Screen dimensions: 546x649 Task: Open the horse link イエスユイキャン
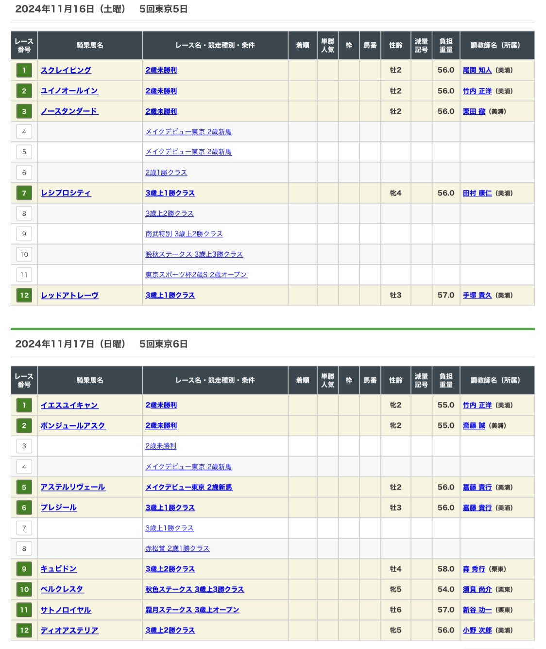click(x=69, y=405)
